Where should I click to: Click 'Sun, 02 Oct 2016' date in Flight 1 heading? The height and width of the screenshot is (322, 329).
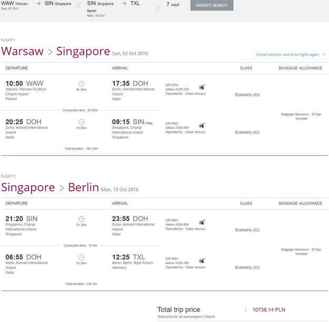(130, 54)
